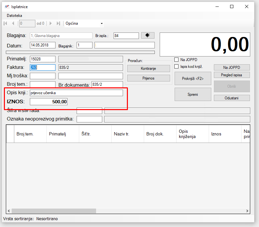Image resolution: width=259 pixels, height=227 pixels.
Task: Click the horizontal scrollbar left arrow
Action: pyautogui.click(x=9, y=211)
